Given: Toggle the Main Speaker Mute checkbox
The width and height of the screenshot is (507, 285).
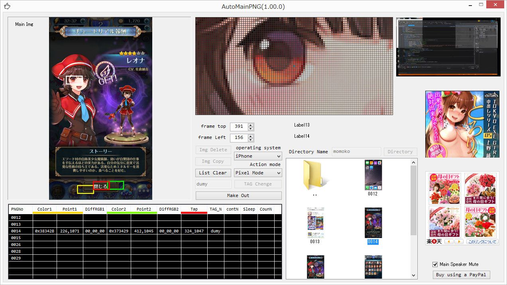Looking at the screenshot, I should [435, 264].
